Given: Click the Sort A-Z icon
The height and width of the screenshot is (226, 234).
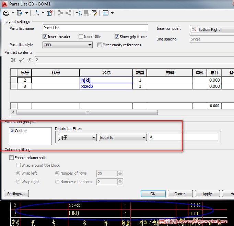Looking at the screenshot, I should 79,13.
